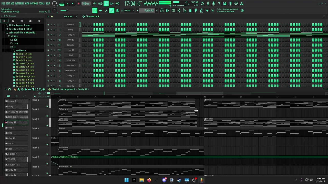Open the tempo tapper icon
The width and height of the screenshot is (328, 184).
[201, 10]
